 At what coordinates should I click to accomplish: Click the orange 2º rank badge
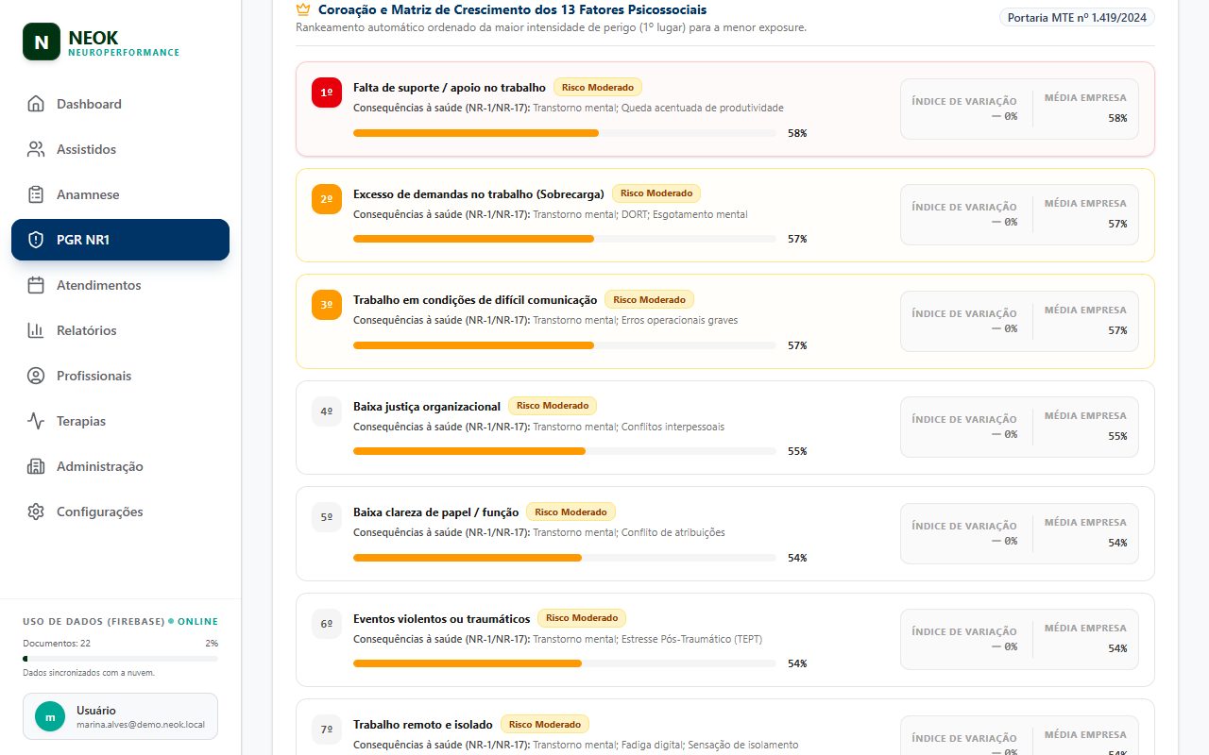327,199
